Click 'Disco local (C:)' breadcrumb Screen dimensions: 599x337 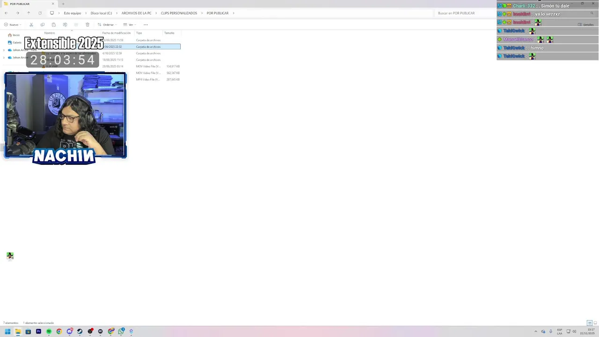(x=102, y=13)
